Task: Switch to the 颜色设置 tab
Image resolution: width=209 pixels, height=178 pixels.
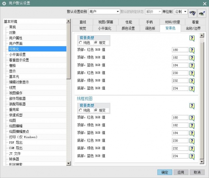Action: coord(128,28)
